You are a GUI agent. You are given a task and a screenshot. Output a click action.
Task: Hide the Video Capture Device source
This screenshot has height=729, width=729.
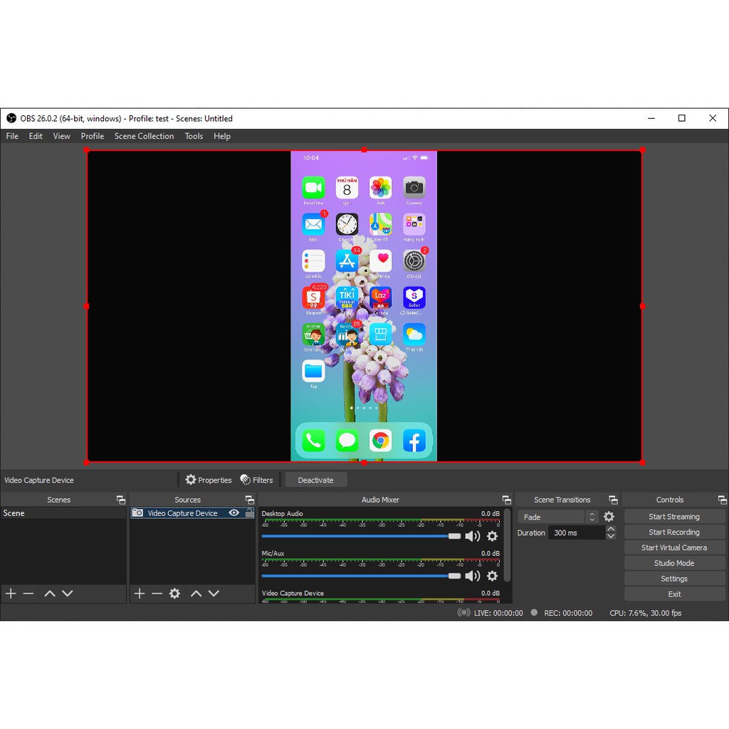pos(234,513)
